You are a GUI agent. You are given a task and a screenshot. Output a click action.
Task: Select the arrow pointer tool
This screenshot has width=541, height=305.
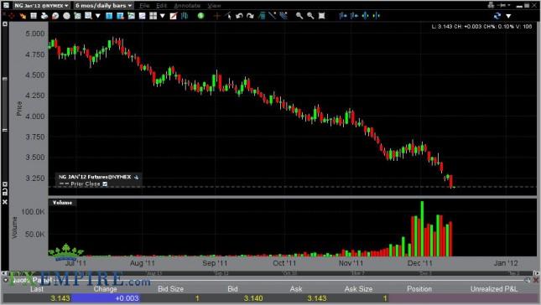click(x=228, y=16)
